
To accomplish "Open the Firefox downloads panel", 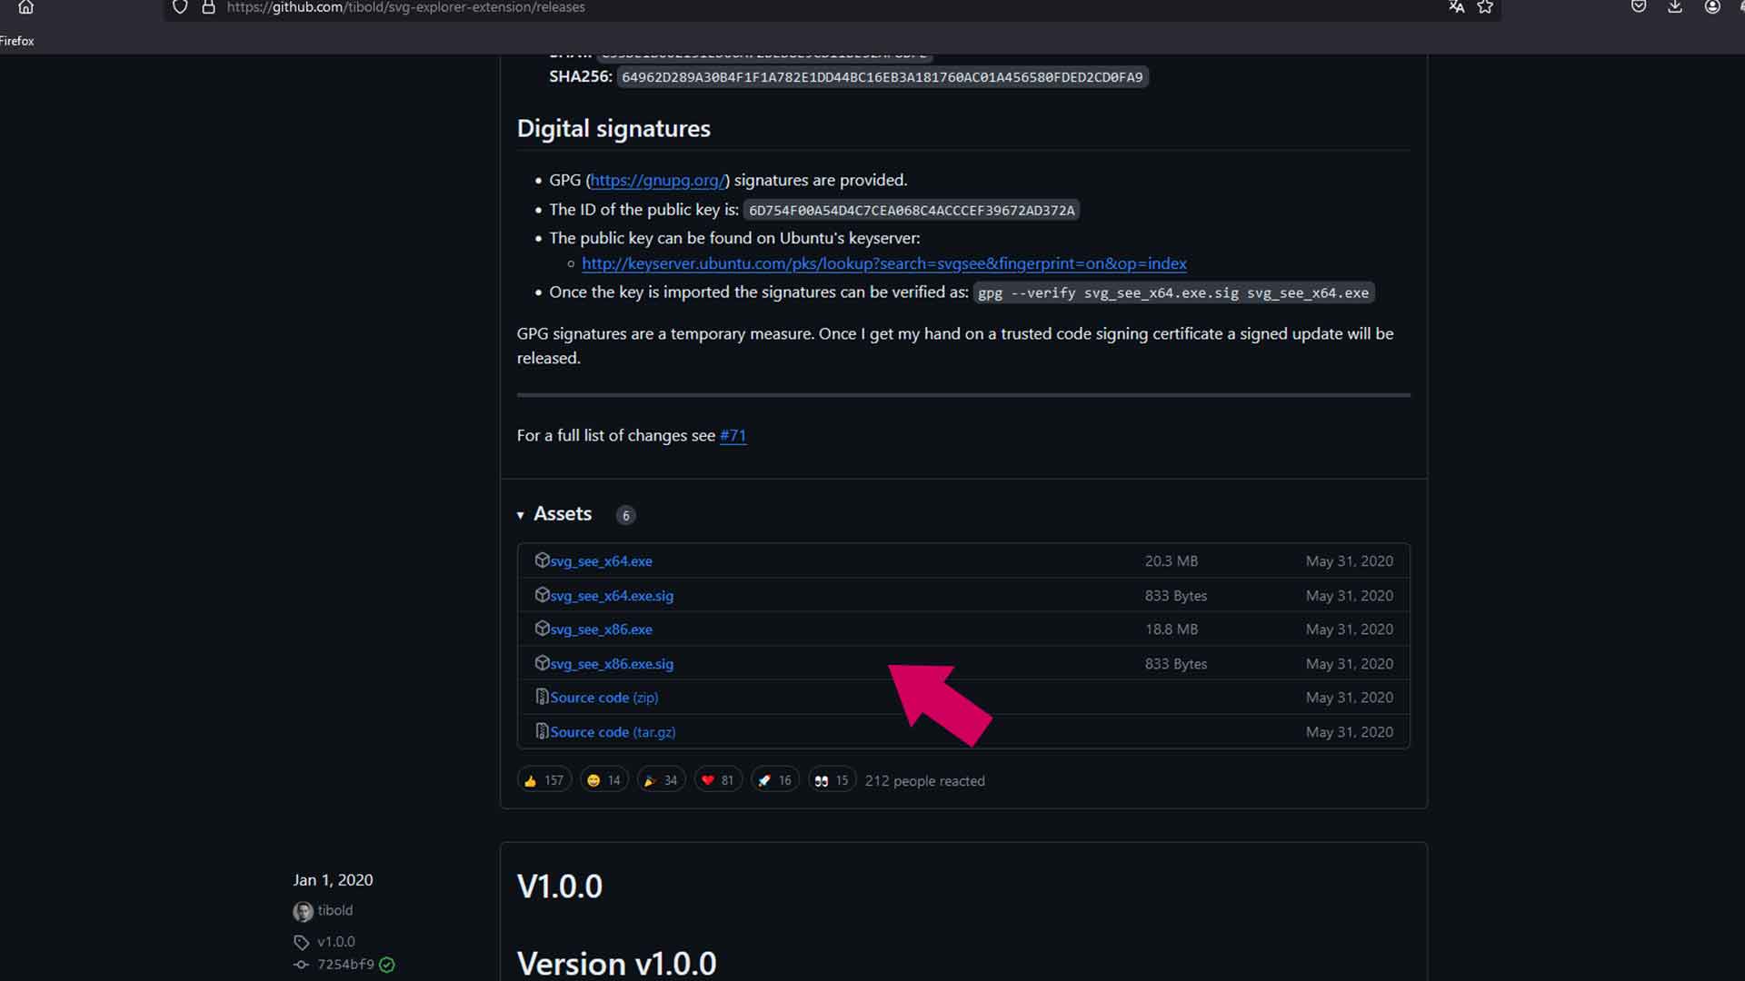I will point(1675,7).
